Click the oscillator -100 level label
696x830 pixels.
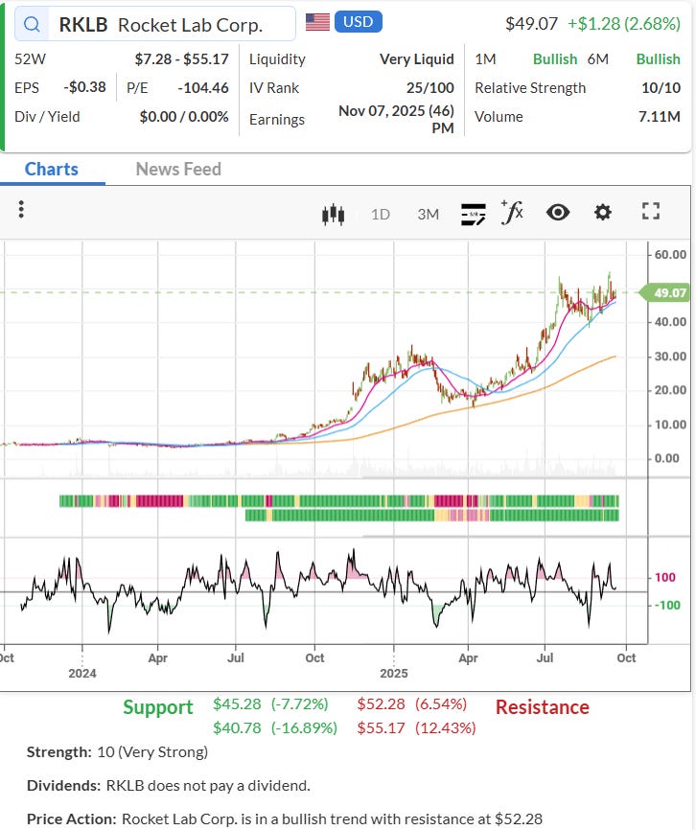667,605
